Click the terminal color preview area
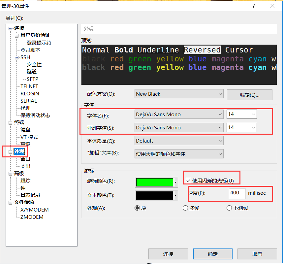The height and width of the screenshot is (264, 283). (179, 65)
